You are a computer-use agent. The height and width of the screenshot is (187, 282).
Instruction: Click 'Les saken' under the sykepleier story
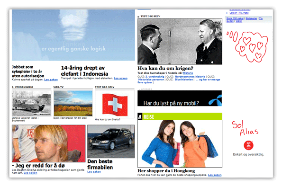point(51,80)
